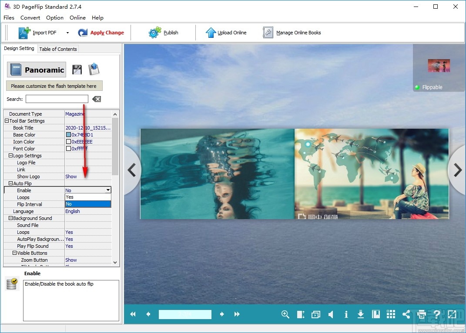The width and height of the screenshot is (466, 333).
Task: Open the Convert menu
Action: point(30,17)
